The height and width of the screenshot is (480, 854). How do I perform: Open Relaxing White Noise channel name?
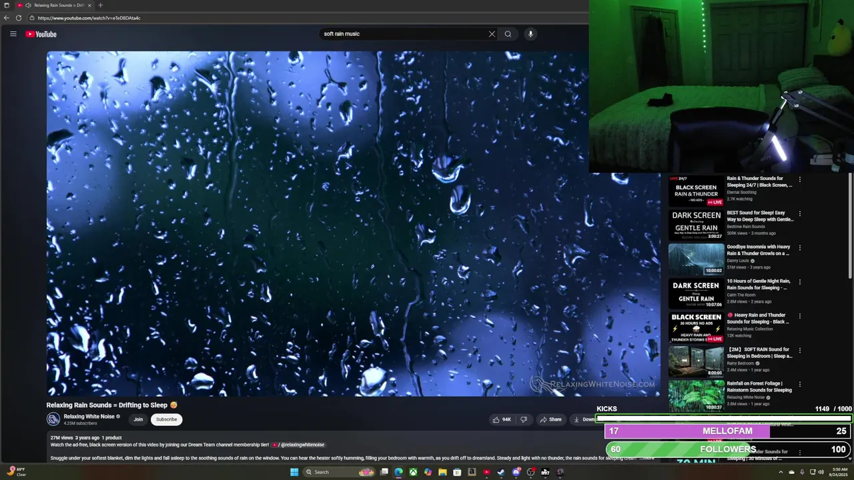click(x=89, y=417)
